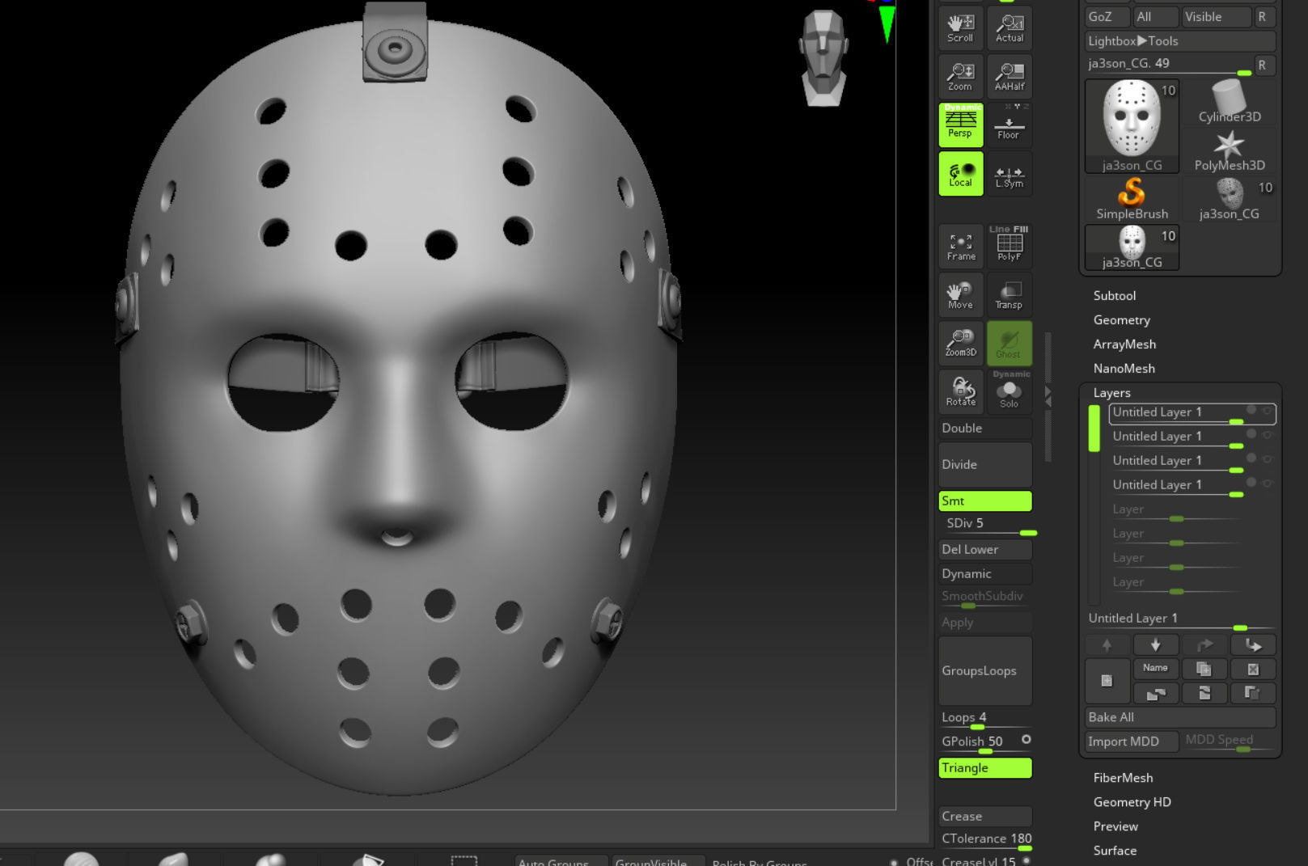Click the Merge Down layer icon
The height and width of the screenshot is (866, 1308).
[1204, 693]
